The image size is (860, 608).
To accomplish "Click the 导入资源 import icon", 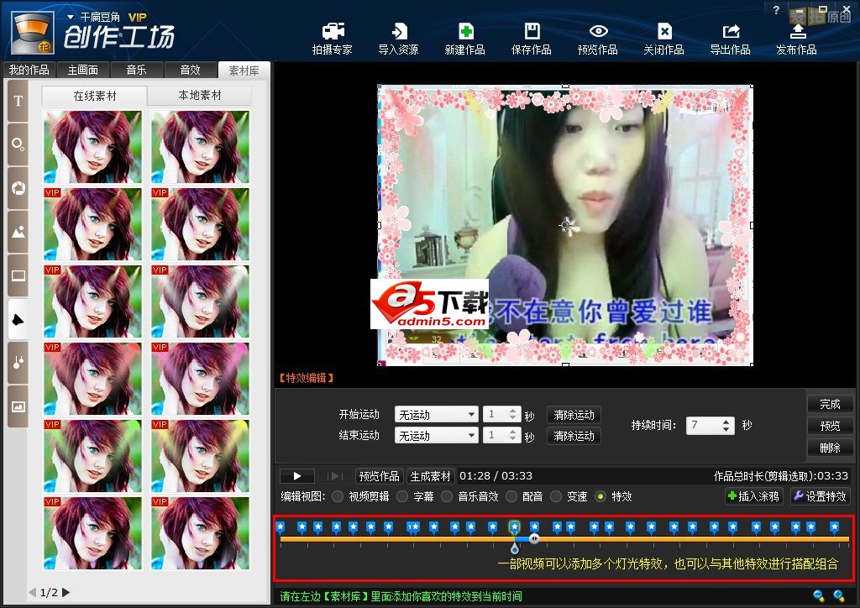I will pyautogui.click(x=399, y=39).
